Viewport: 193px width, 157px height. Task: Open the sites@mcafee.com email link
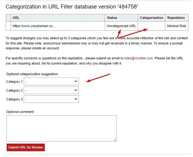[139, 58]
